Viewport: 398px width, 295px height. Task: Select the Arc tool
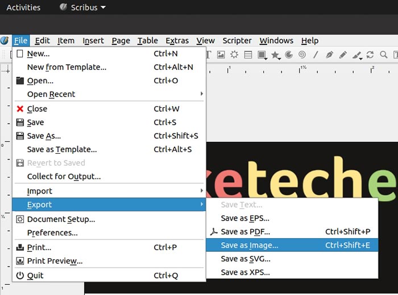[x=289, y=54]
